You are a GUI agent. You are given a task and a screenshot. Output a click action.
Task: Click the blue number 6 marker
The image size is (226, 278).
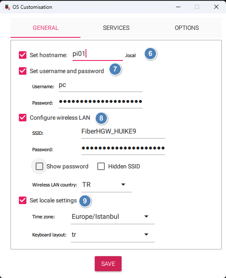[x=151, y=54]
